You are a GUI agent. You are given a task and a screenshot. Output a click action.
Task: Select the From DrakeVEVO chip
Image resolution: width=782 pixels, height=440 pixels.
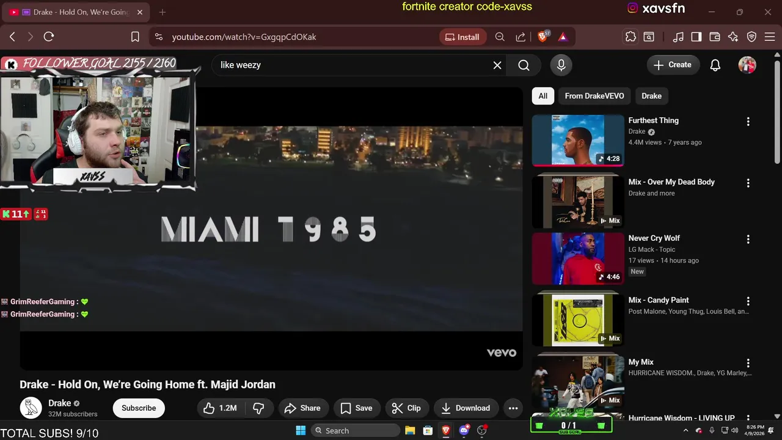point(594,96)
